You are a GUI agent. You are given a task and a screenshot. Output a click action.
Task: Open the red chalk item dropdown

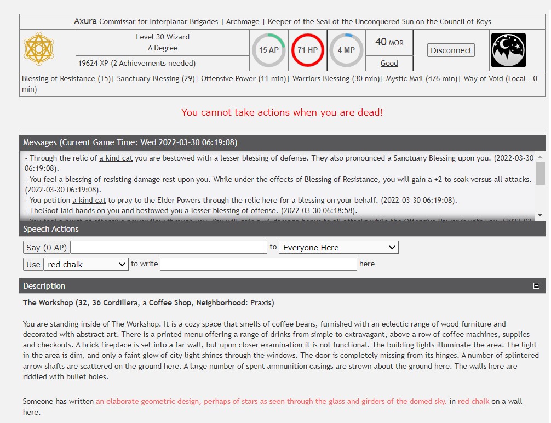[86, 264]
